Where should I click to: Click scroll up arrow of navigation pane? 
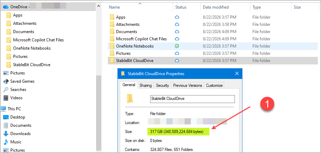coord(99,6)
